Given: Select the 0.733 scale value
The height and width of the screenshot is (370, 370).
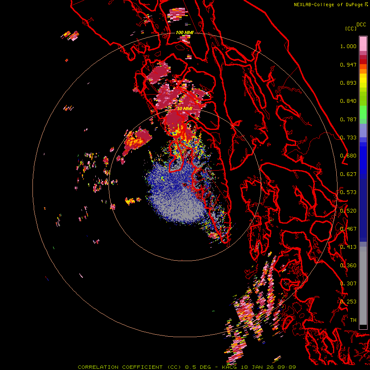Looking at the screenshot, I should [348, 138].
